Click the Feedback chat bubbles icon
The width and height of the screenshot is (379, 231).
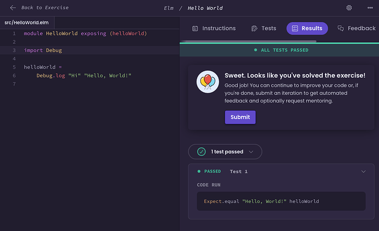(x=341, y=28)
